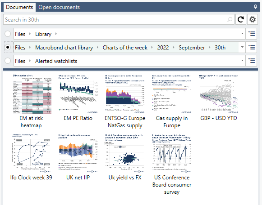This screenshot has width=262, height=205.
Task: Open settings via the gear icon
Action: (253, 19)
